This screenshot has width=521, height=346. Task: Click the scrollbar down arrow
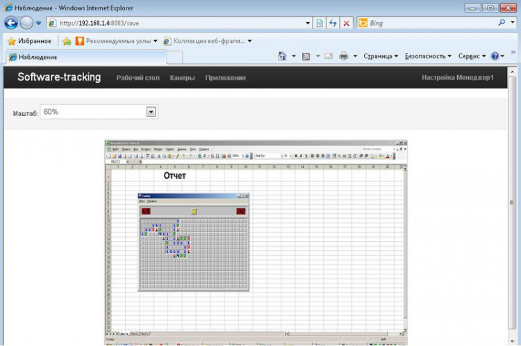(x=512, y=340)
